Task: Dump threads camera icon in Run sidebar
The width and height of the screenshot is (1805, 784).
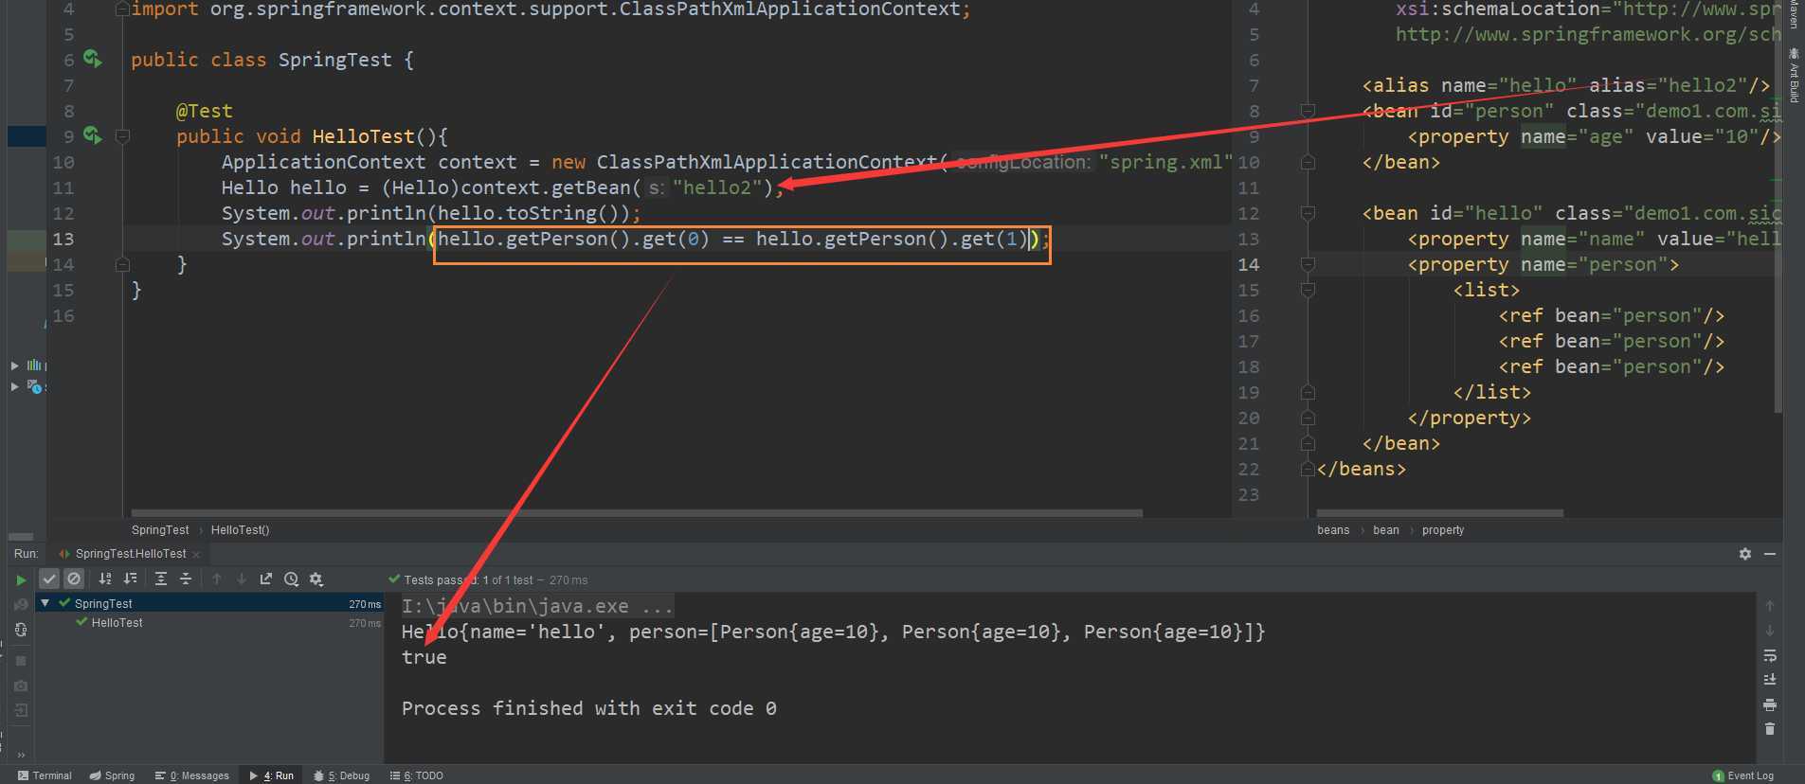Action: [x=21, y=686]
